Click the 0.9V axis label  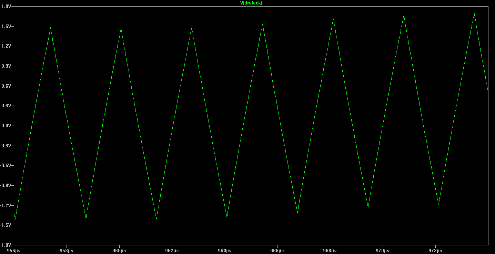(6, 66)
